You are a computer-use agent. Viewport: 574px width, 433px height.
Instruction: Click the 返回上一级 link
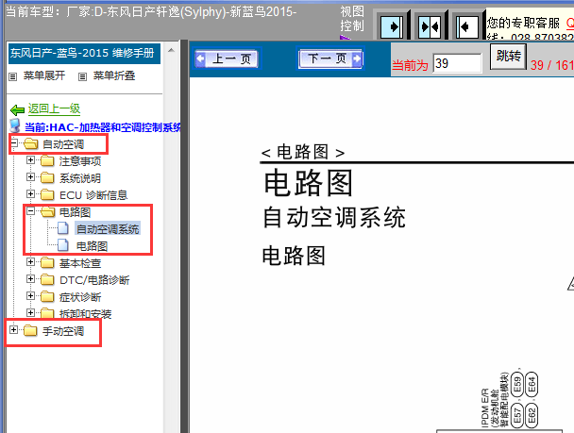(54, 108)
